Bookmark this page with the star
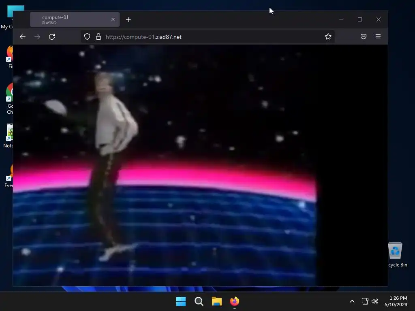The image size is (415, 311). coord(328,36)
